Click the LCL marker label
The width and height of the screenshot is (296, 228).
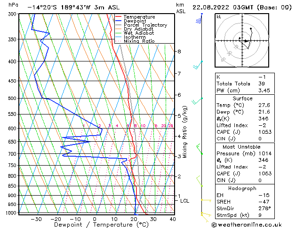184,201
